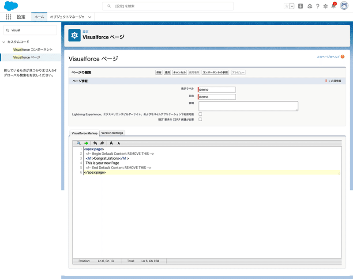Click the favorites star icon
The image size is (353, 279).
click(286, 6)
